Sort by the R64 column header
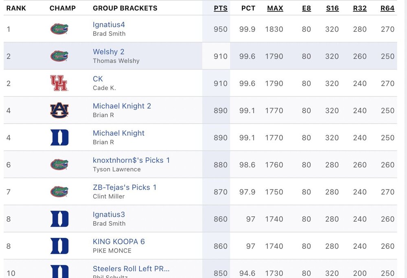The image size is (407, 278). 387,8
